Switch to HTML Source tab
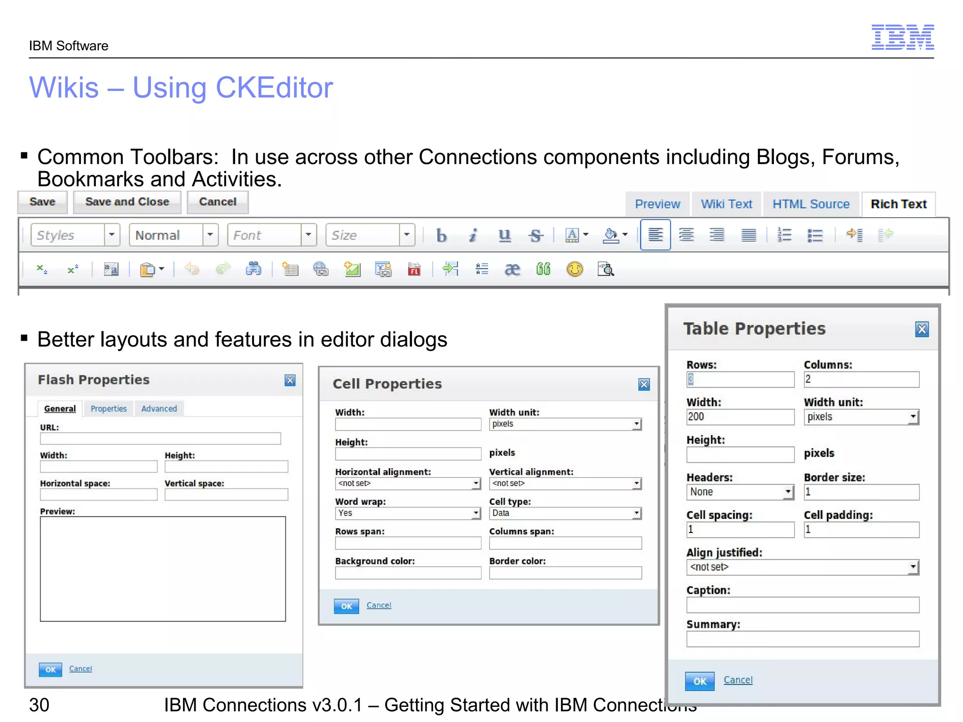 click(x=811, y=204)
